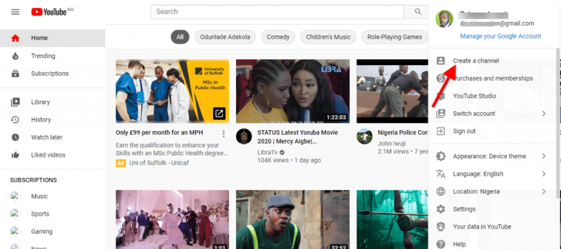Click the Help question mark icon
Viewport: 561px width, 249px height.
pyautogui.click(x=441, y=245)
